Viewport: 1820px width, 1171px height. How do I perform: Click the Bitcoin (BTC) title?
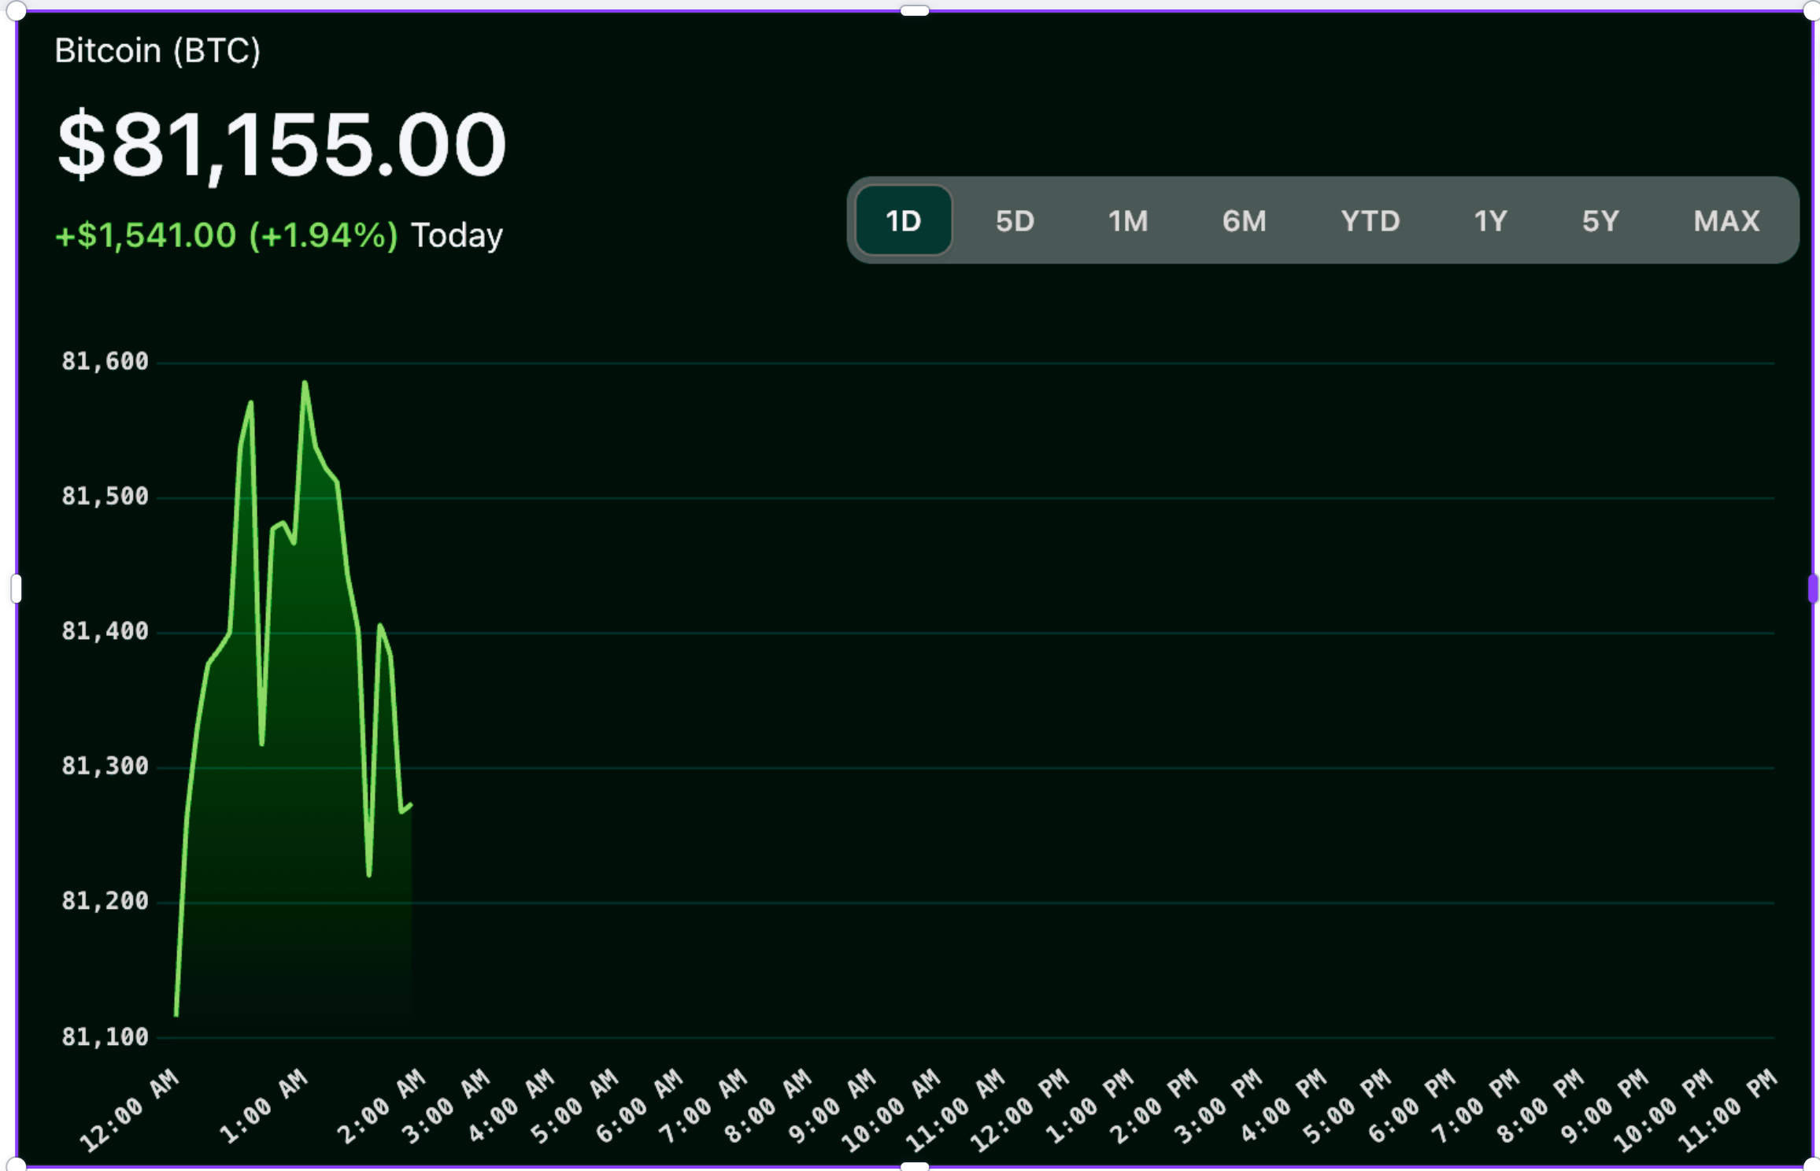[x=157, y=51]
